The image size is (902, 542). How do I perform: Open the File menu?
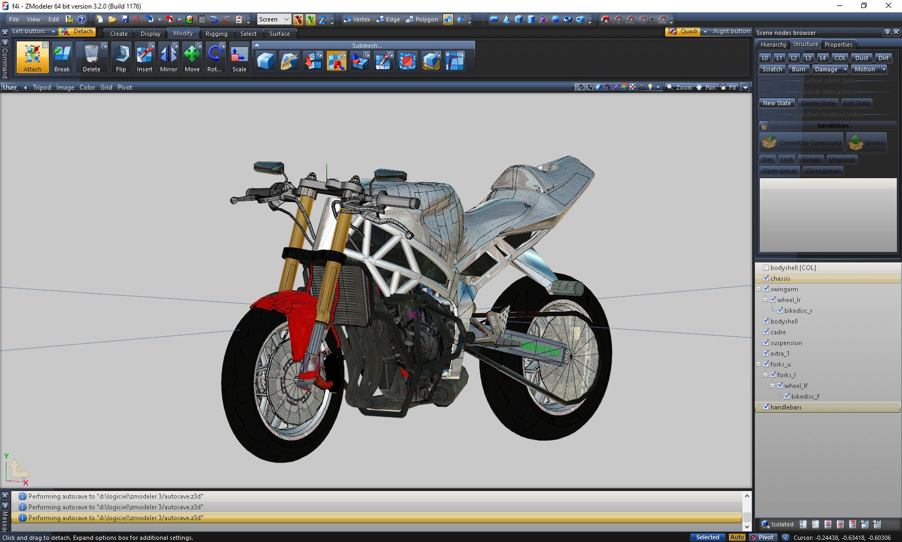click(14, 19)
